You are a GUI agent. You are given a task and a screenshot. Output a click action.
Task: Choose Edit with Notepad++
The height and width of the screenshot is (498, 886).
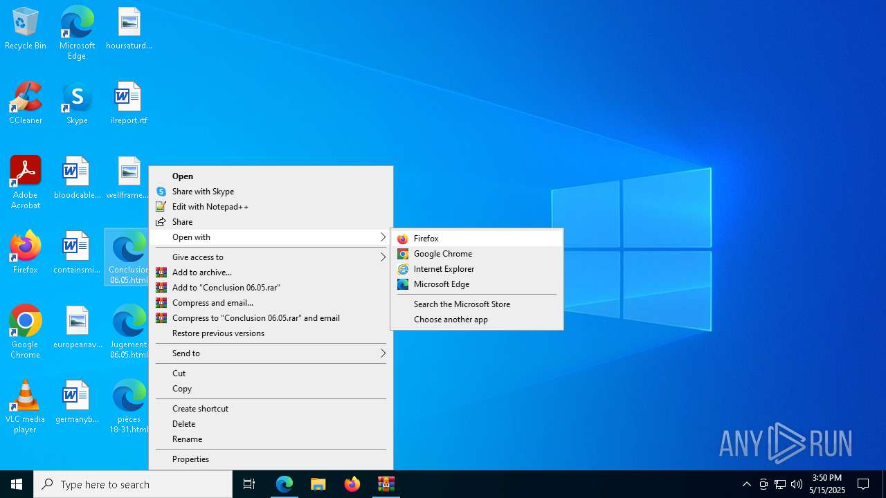[x=271, y=207]
